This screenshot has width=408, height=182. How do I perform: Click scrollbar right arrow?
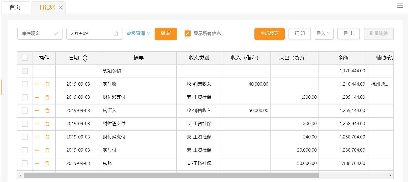[390, 175]
